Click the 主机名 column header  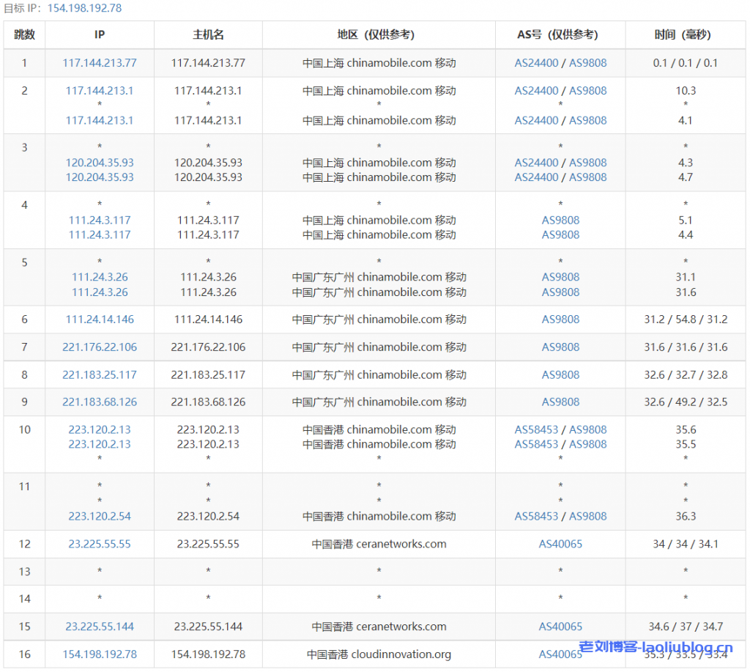coord(208,34)
